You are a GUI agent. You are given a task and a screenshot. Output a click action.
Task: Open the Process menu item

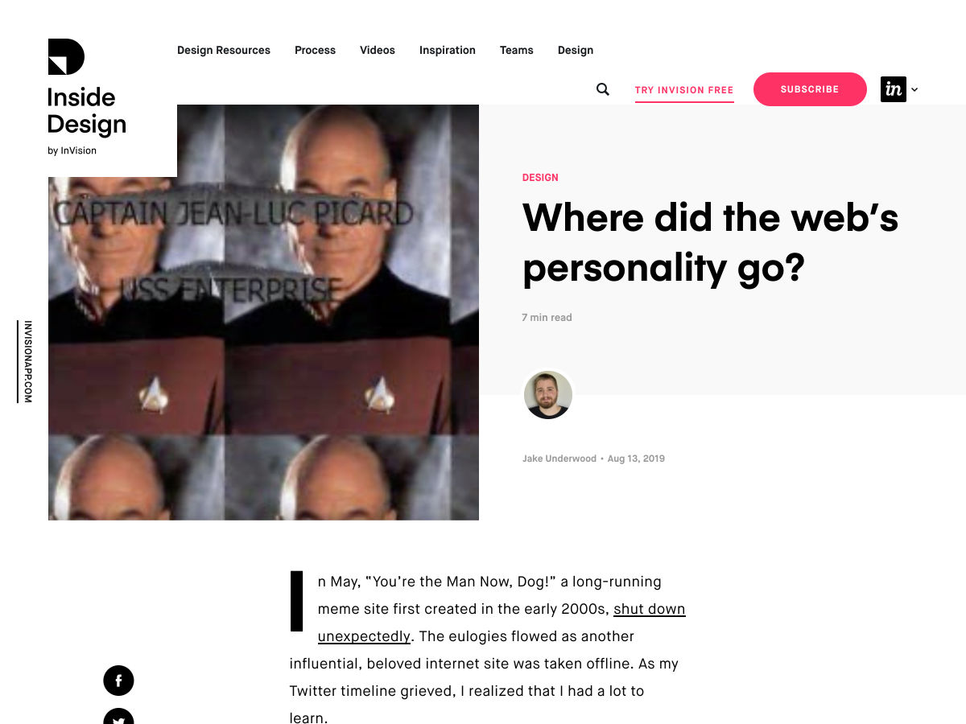[x=315, y=50]
